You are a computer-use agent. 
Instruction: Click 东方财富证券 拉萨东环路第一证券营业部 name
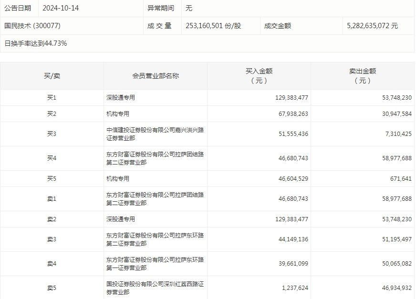[x=155, y=264]
